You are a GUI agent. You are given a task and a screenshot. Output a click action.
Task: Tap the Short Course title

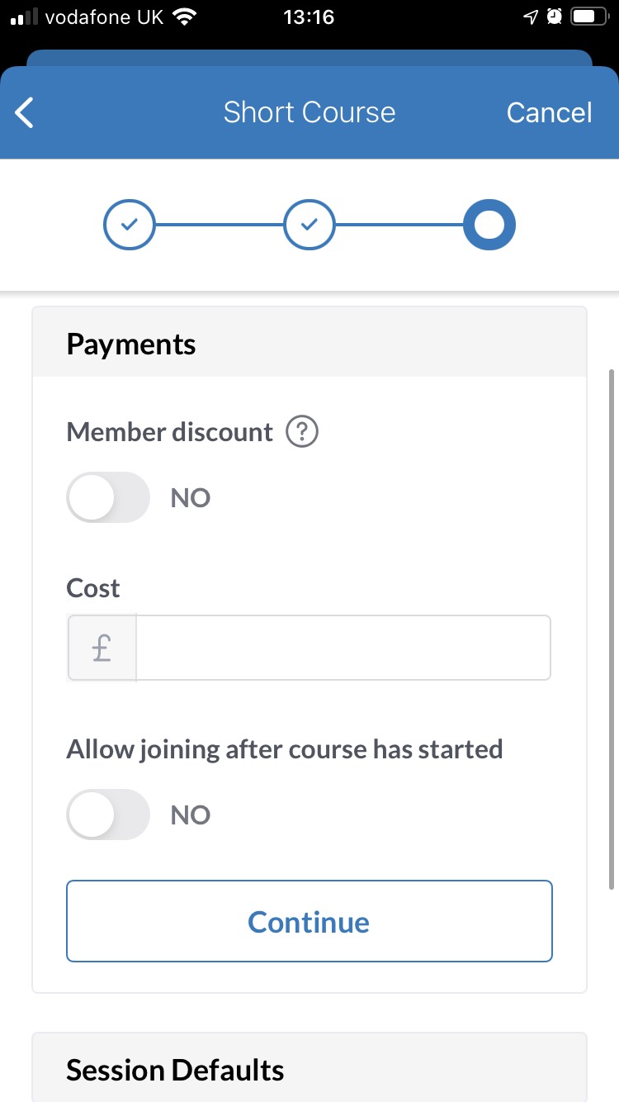pos(309,112)
